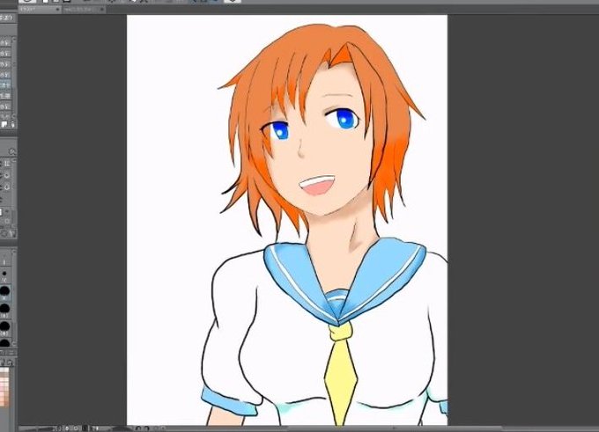
Task: Click the zoom slider in the bottom bar
Action: pos(36,428)
